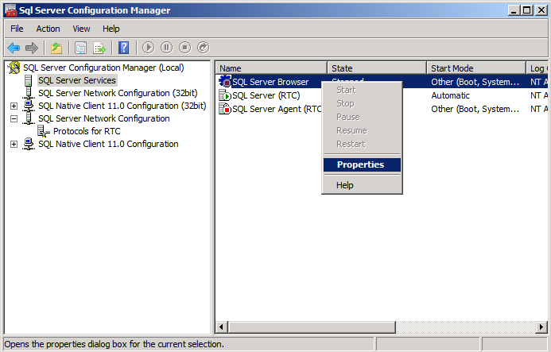This screenshot has height=352, width=551.
Task: Select SQL Server (RTC) row name
Action: (x=266, y=95)
